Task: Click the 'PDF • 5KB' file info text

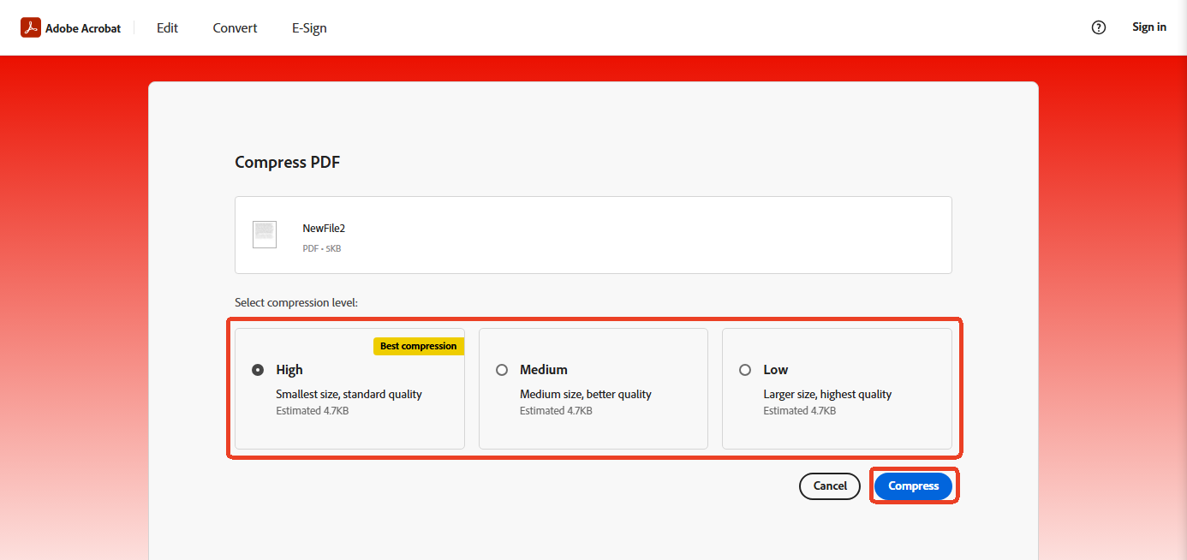Action: (322, 248)
